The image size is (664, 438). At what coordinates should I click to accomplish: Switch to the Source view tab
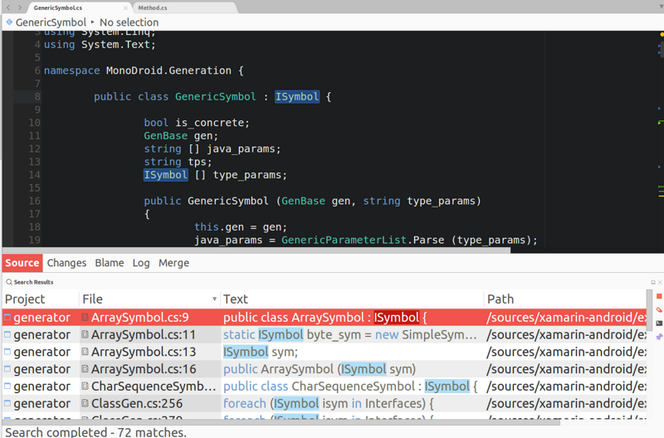coord(22,263)
